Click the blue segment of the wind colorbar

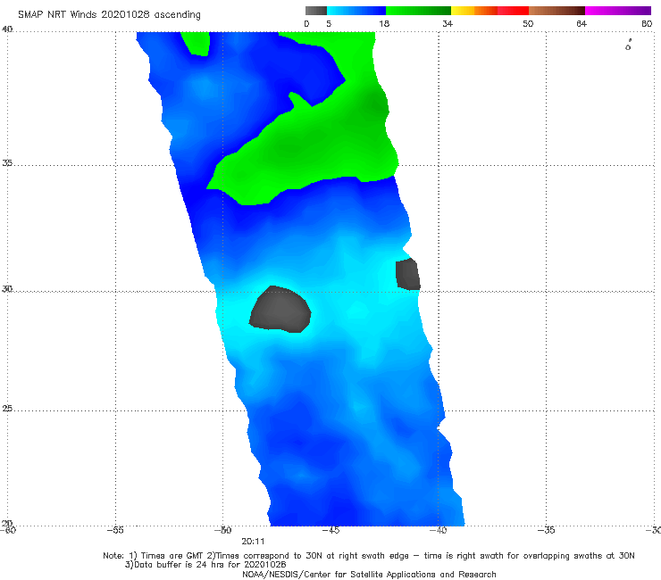pos(356,11)
